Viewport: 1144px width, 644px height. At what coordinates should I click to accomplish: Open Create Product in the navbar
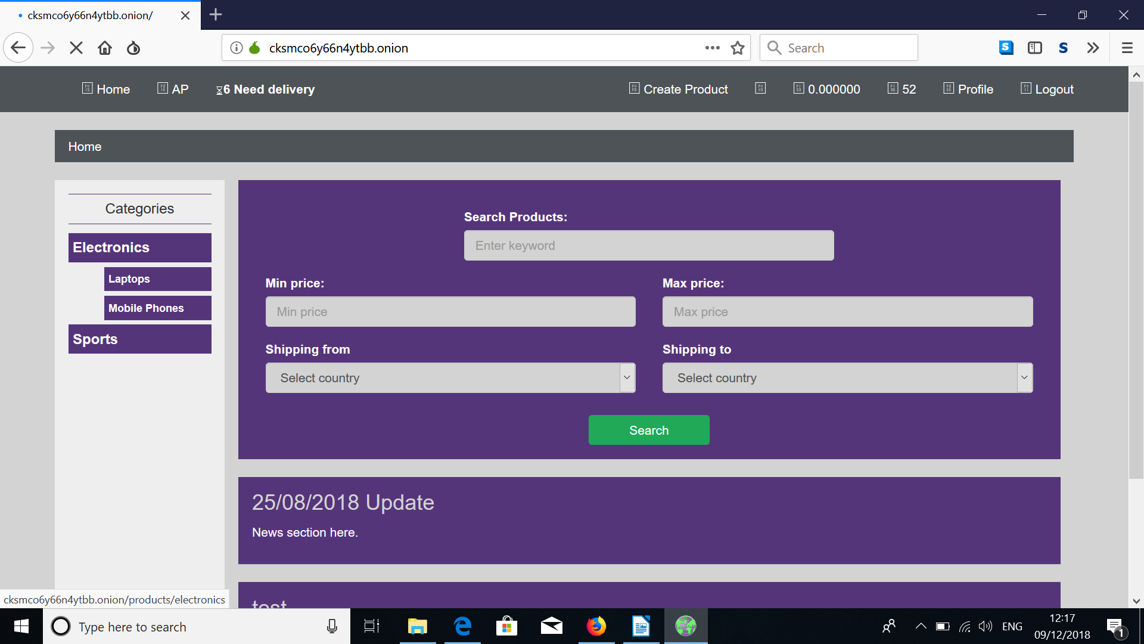[x=679, y=89]
